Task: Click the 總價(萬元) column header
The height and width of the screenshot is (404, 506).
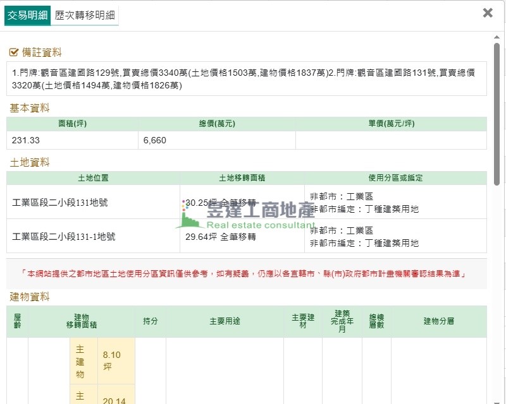Action: point(216,124)
